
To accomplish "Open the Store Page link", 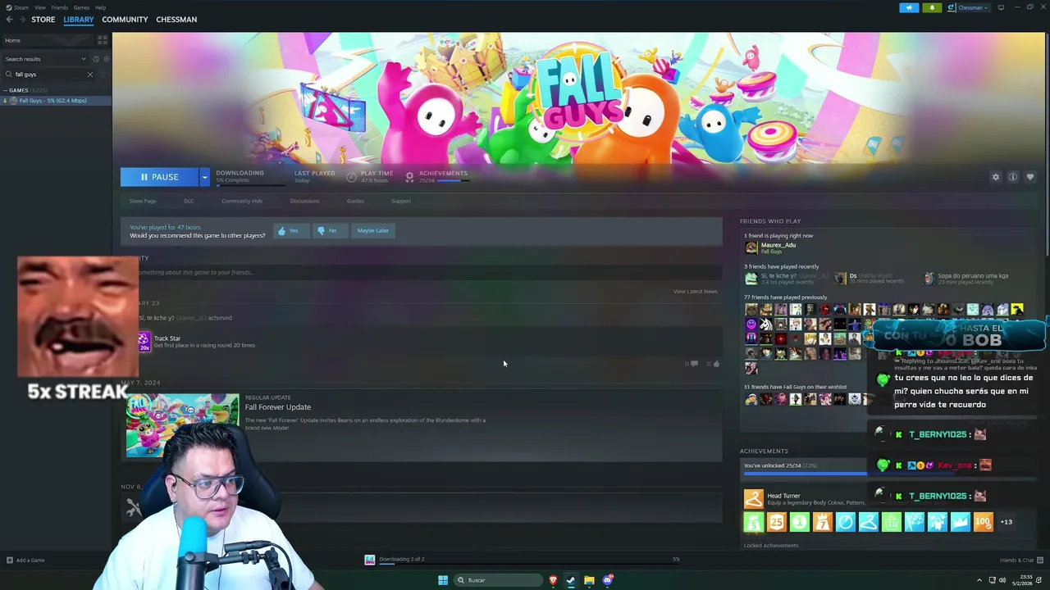I will pyautogui.click(x=143, y=201).
